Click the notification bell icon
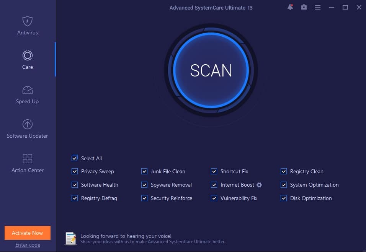Viewport: 366px width, 252px height. point(290,7)
